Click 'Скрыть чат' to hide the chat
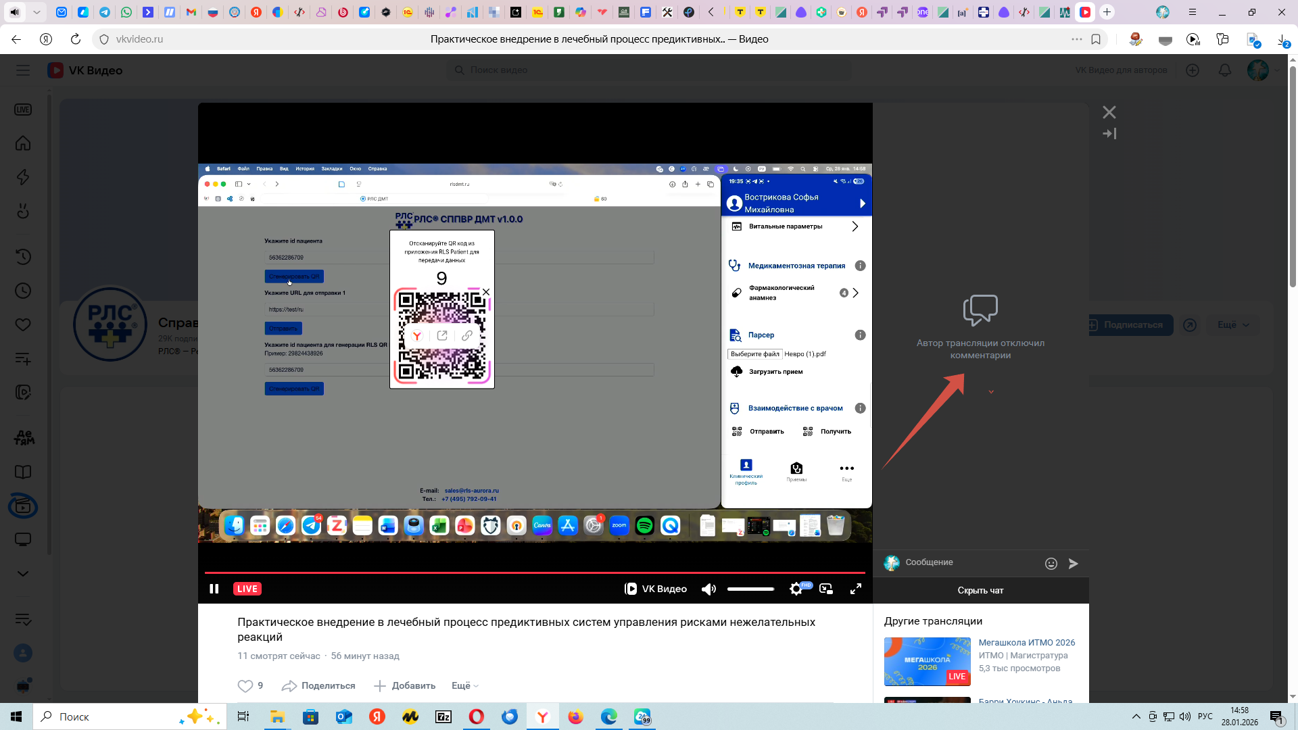 click(981, 590)
